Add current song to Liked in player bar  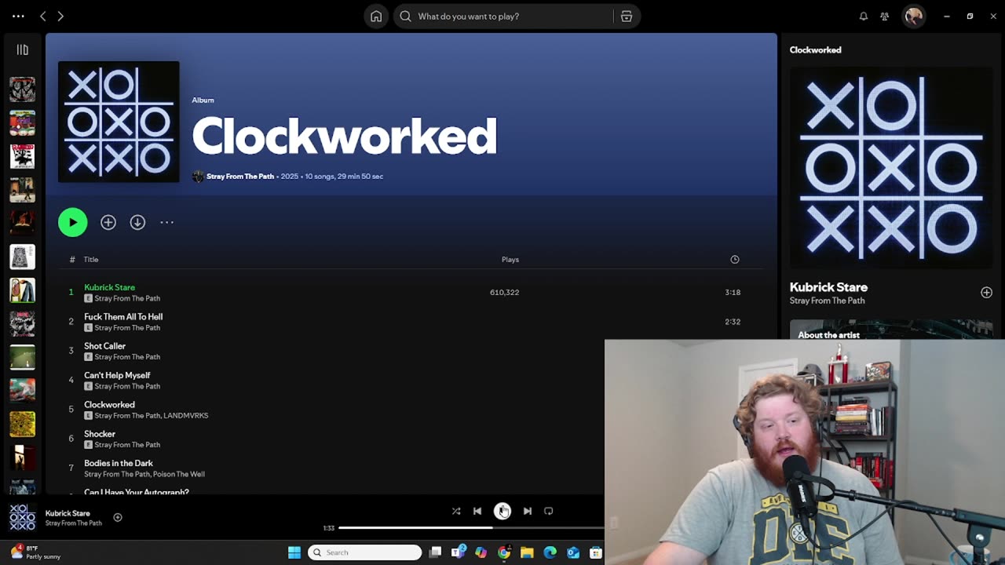(118, 517)
